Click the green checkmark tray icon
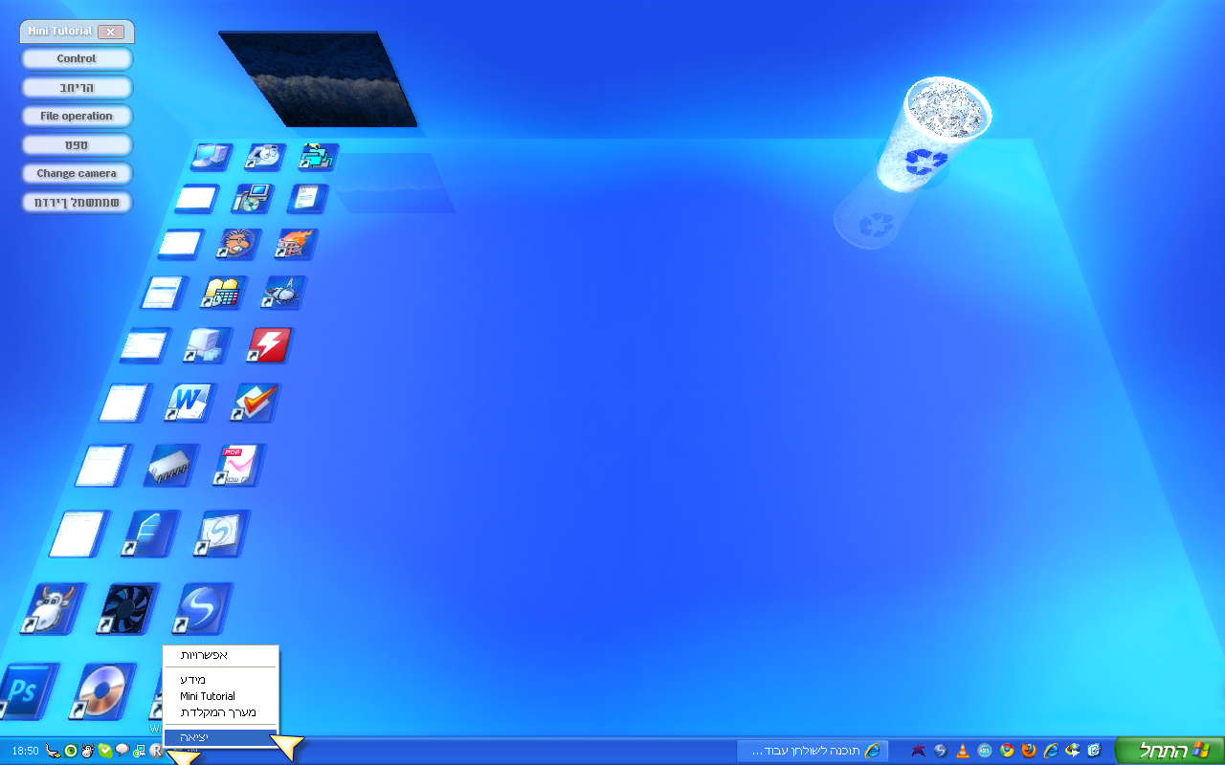Viewport: 1225px width, 765px height. click(104, 752)
